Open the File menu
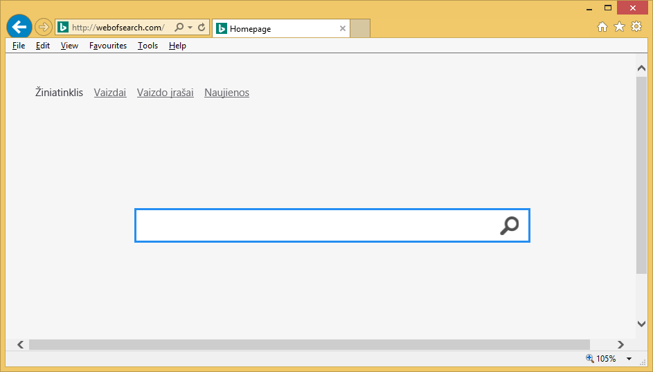 tap(19, 46)
